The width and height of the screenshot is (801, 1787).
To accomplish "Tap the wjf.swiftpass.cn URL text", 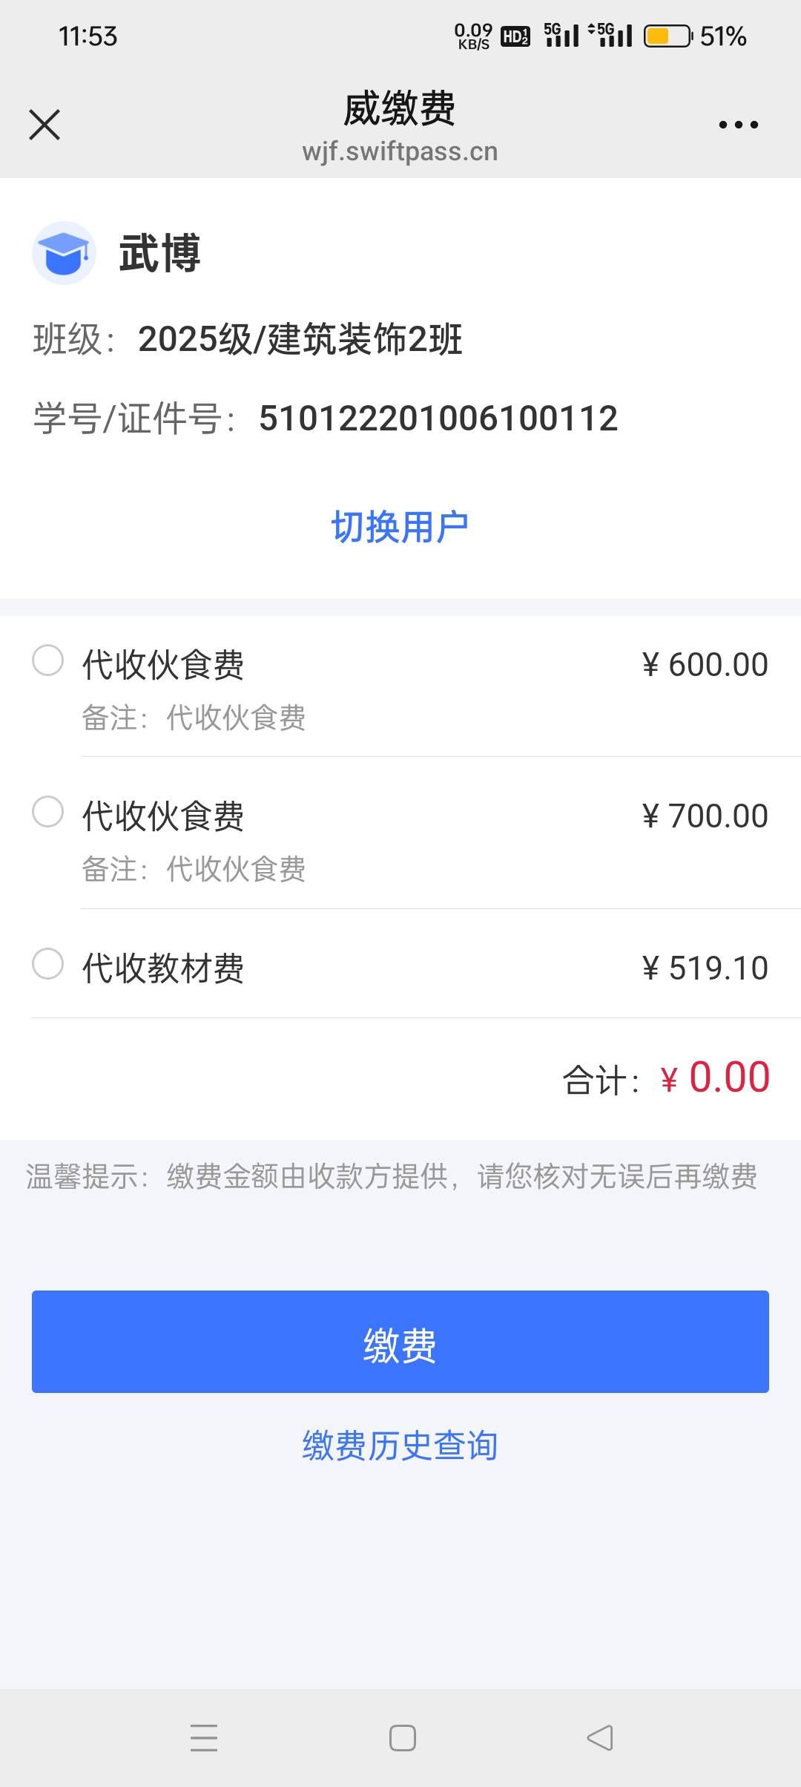I will click(400, 151).
